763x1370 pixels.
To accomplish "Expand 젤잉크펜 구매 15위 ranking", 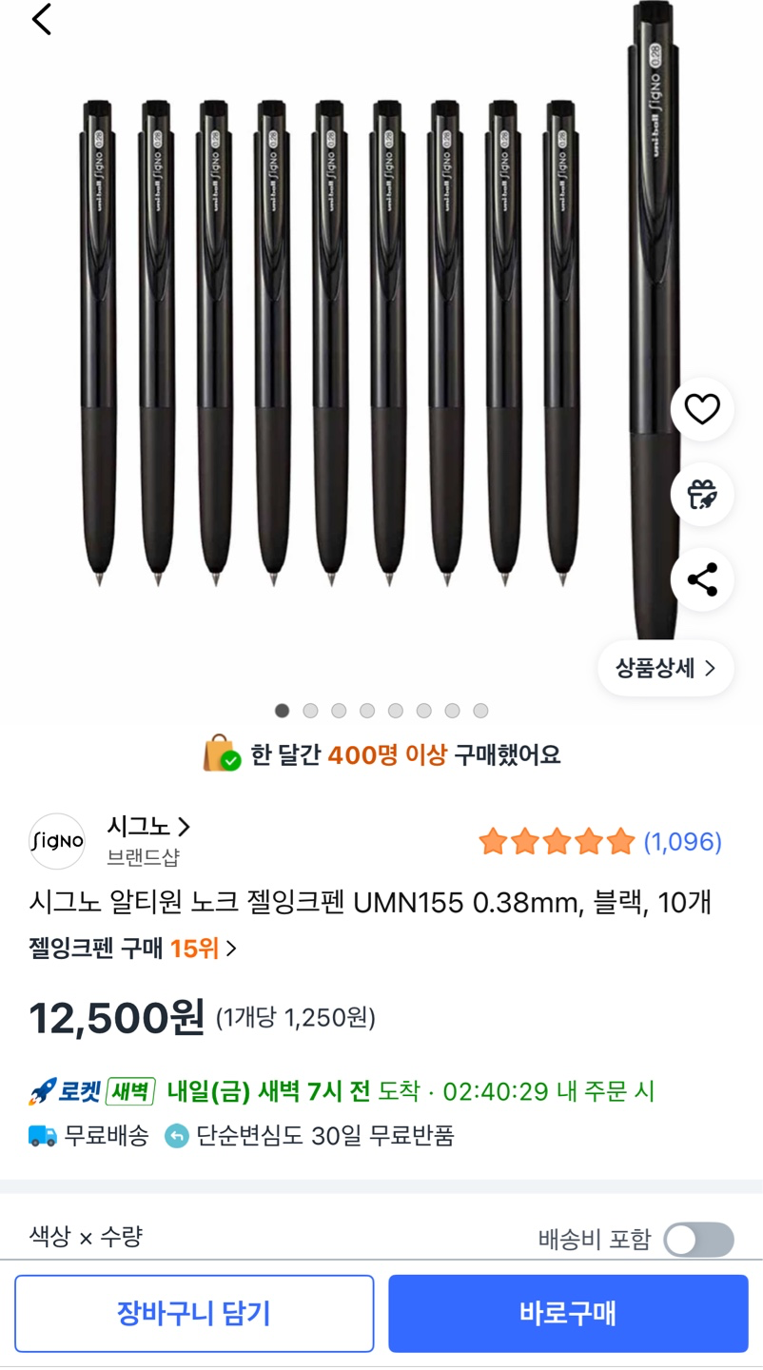I will point(133,948).
